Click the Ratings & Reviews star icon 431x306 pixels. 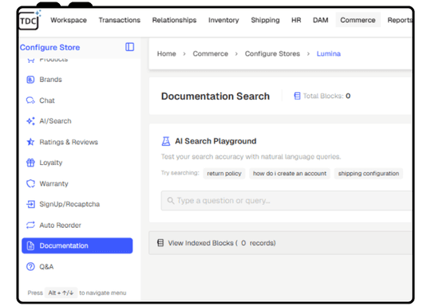pos(30,142)
